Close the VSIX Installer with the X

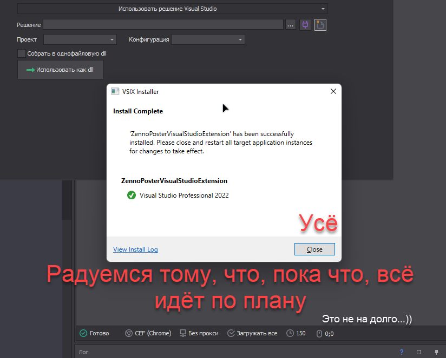(333, 91)
